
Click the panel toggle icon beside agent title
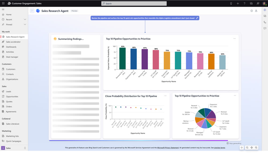click(32, 11)
